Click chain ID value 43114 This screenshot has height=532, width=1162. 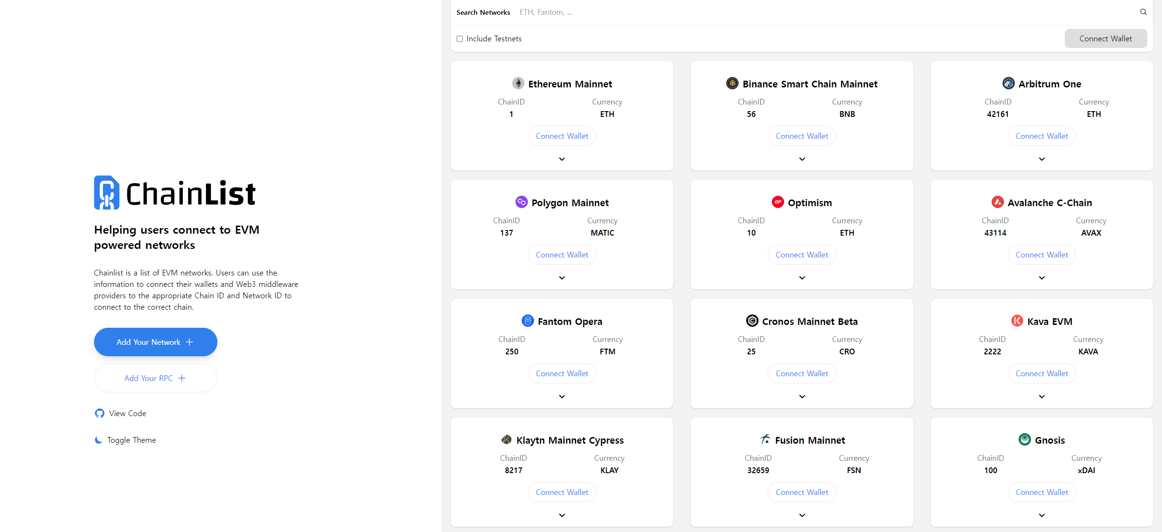click(x=995, y=233)
